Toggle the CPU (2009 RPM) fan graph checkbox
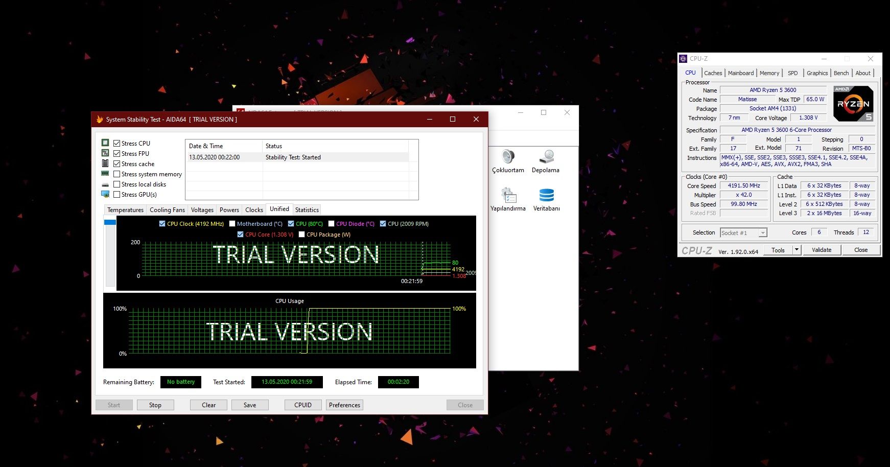Image resolution: width=890 pixels, height=467 pixels. click(383, 224)
